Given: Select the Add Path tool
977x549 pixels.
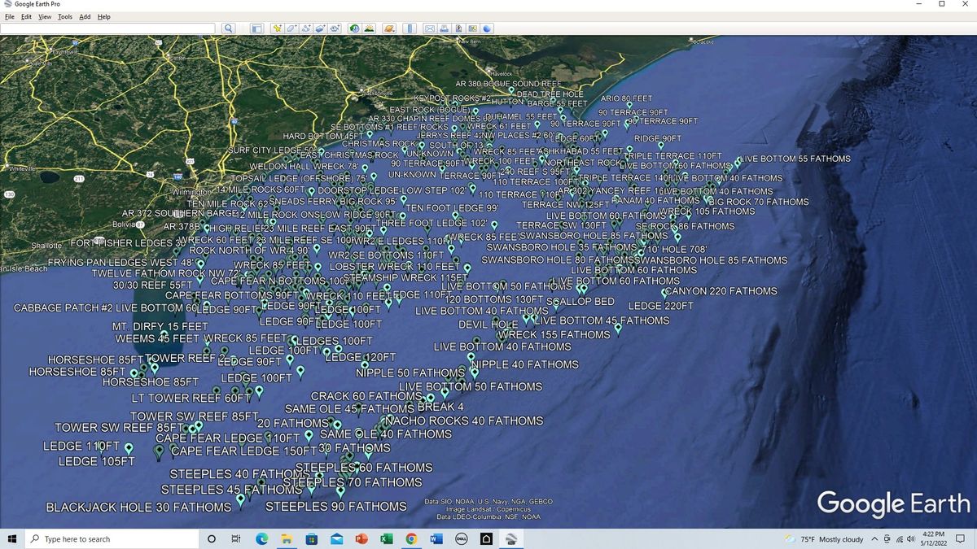Looking at the screenshot, I should click(305, 28).
